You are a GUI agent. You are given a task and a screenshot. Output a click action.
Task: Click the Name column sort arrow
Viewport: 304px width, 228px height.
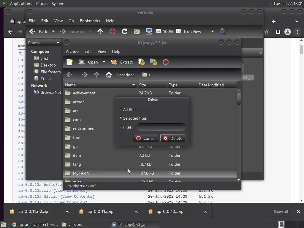tap(133, 85)
